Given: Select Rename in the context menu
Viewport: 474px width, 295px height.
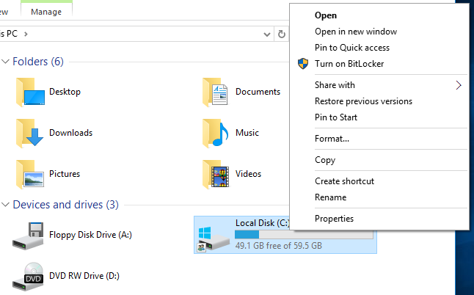Looking at the screenshot, I should (x=330, y=197).
